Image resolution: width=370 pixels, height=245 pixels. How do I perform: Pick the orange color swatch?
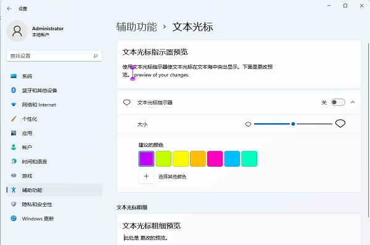(x=198, y=159)
